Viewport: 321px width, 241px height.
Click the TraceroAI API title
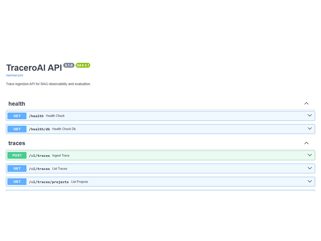click(x=34, y=68)
